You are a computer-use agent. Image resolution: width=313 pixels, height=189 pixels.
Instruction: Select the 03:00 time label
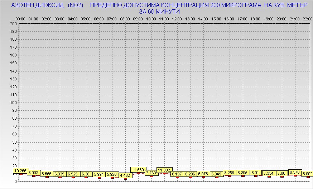pyautogui.click(x=59, y=19)
